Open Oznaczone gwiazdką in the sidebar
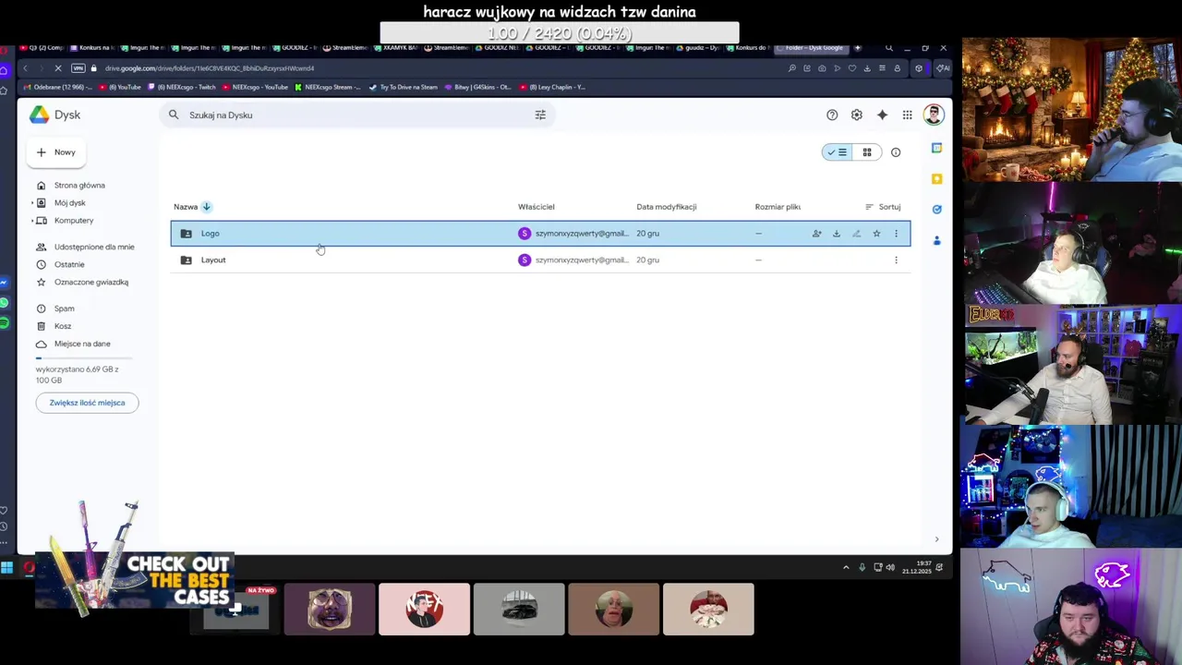The width and height of the screenshot is (1182, 665). point(91,282)
